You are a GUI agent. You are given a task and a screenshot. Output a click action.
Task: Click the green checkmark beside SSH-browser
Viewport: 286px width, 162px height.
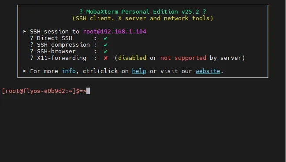tap(105, 52)
